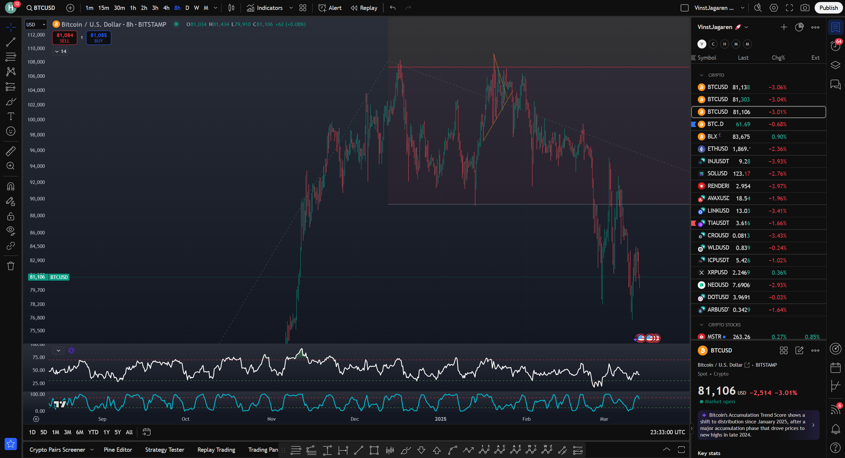
Task: Open the USD currency dropdown
Action: pos(36,24)
